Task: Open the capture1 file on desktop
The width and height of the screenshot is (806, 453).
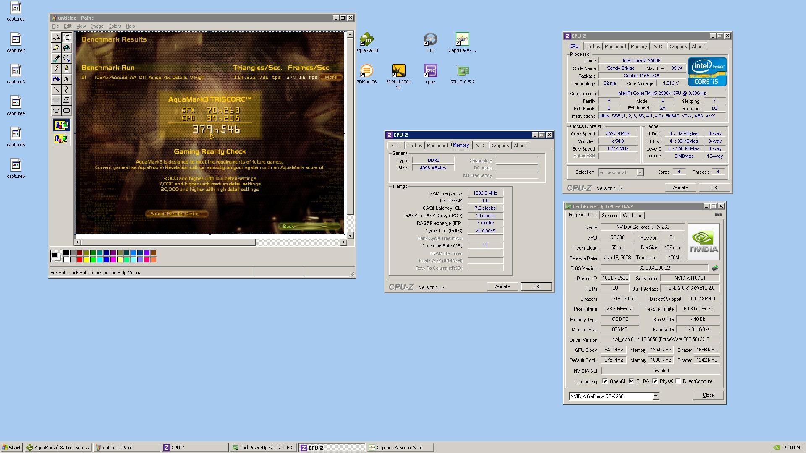Action: (16, 11)
